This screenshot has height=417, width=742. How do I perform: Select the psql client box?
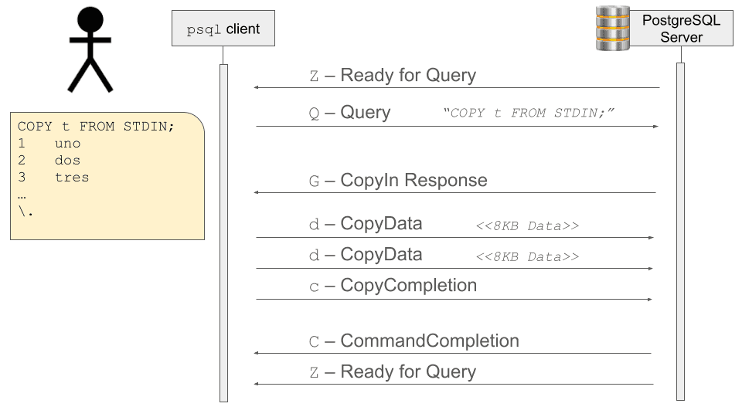(223, 29)
